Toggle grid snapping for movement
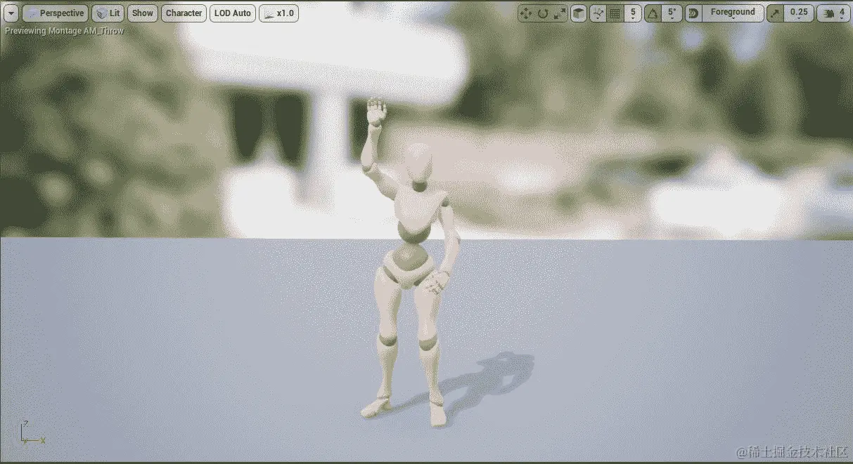Screen dimensions: 853x464 (615, 13)
